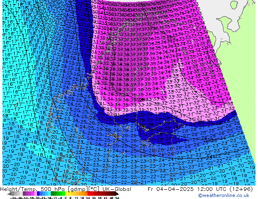The height and width of the screenshot is (199, 258).
Task: Click the 'Fr 04-04-2025' date text
Action: (171, 189)
